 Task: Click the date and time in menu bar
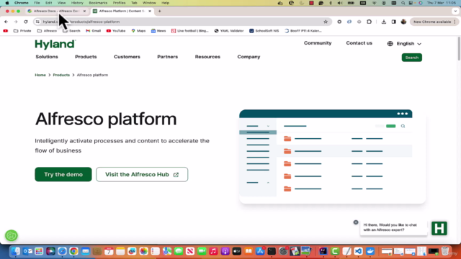pos(442,3)
